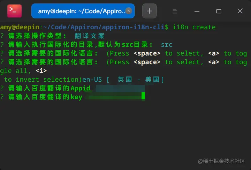The height and width of the screenshot is (170, 251).
Task: Click the '翻译文案' answer text
Action: pos(90,36)
